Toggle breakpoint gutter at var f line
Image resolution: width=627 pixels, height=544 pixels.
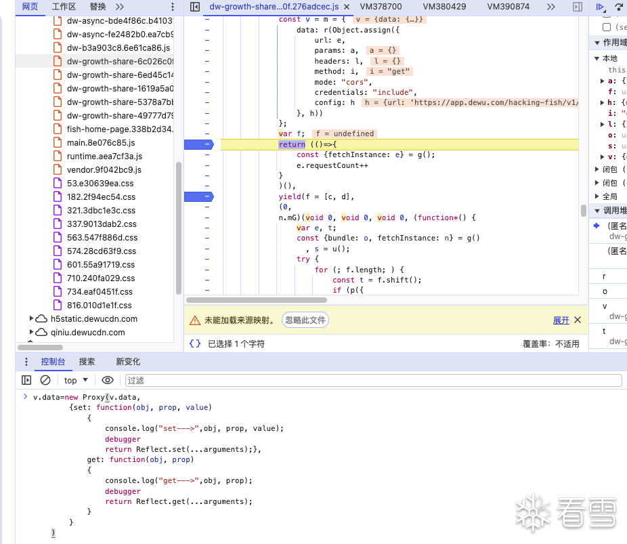coord(207,133)
